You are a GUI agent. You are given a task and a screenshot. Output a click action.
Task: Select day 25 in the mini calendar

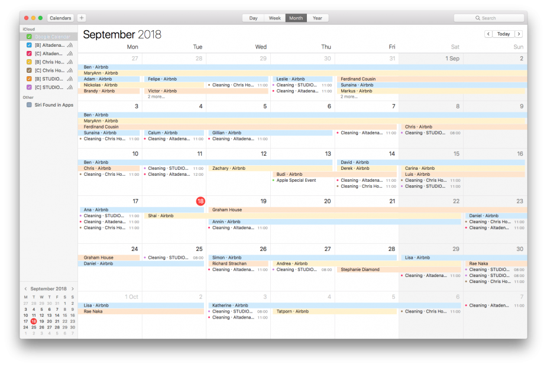pyautogui.click(x=34, y=327)
